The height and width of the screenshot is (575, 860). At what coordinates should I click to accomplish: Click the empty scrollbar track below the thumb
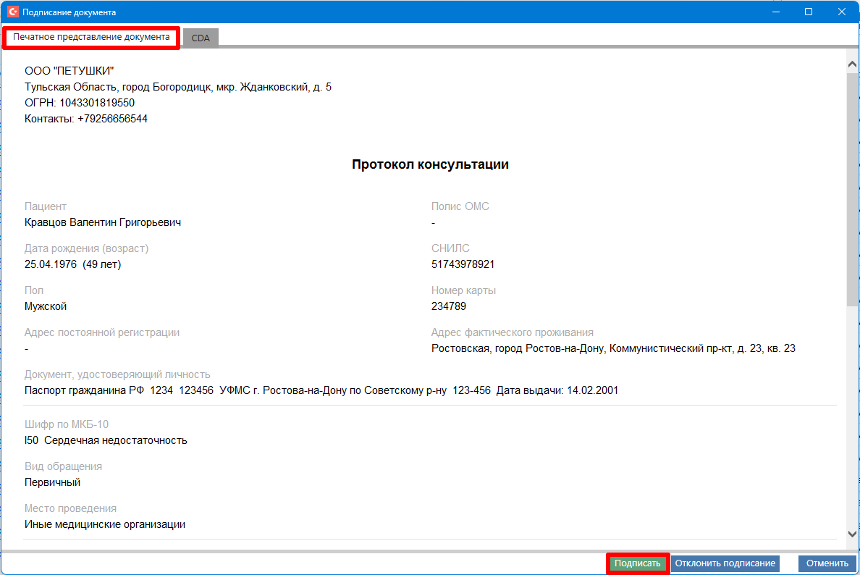pos(852,420)
